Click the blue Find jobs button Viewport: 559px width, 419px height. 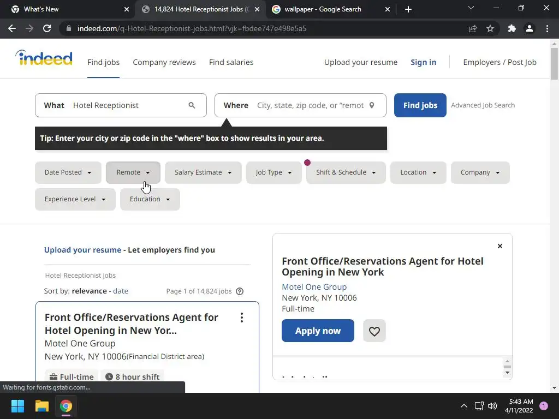point(420,105)
